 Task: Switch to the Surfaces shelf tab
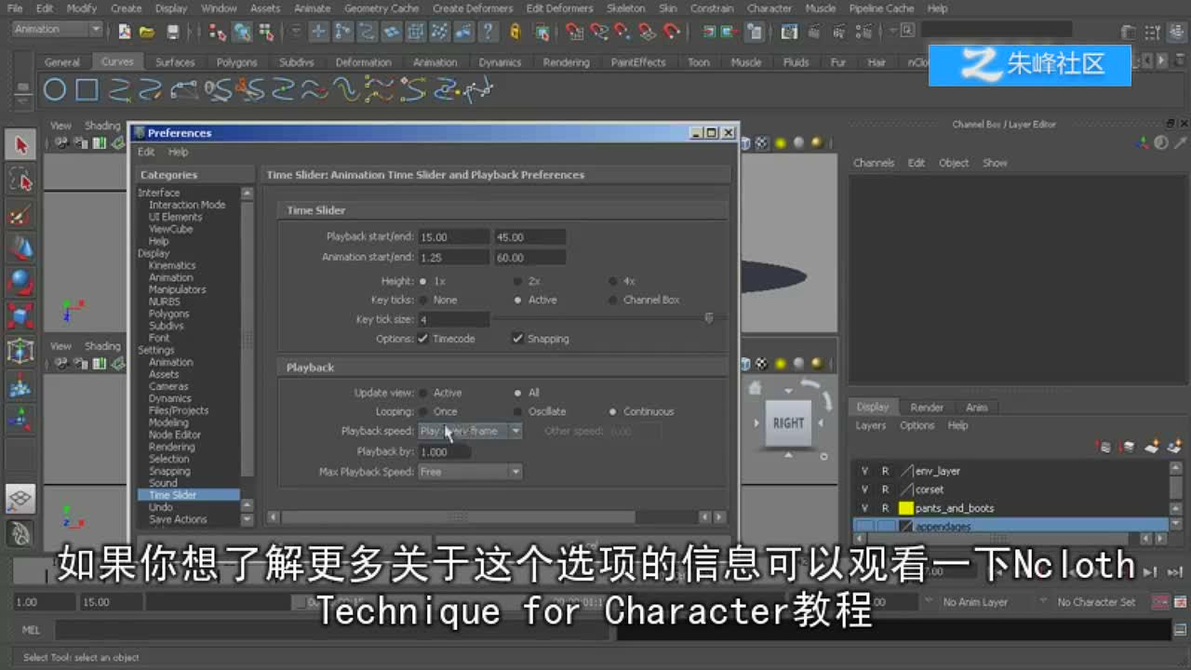click(x=175, y=62)
